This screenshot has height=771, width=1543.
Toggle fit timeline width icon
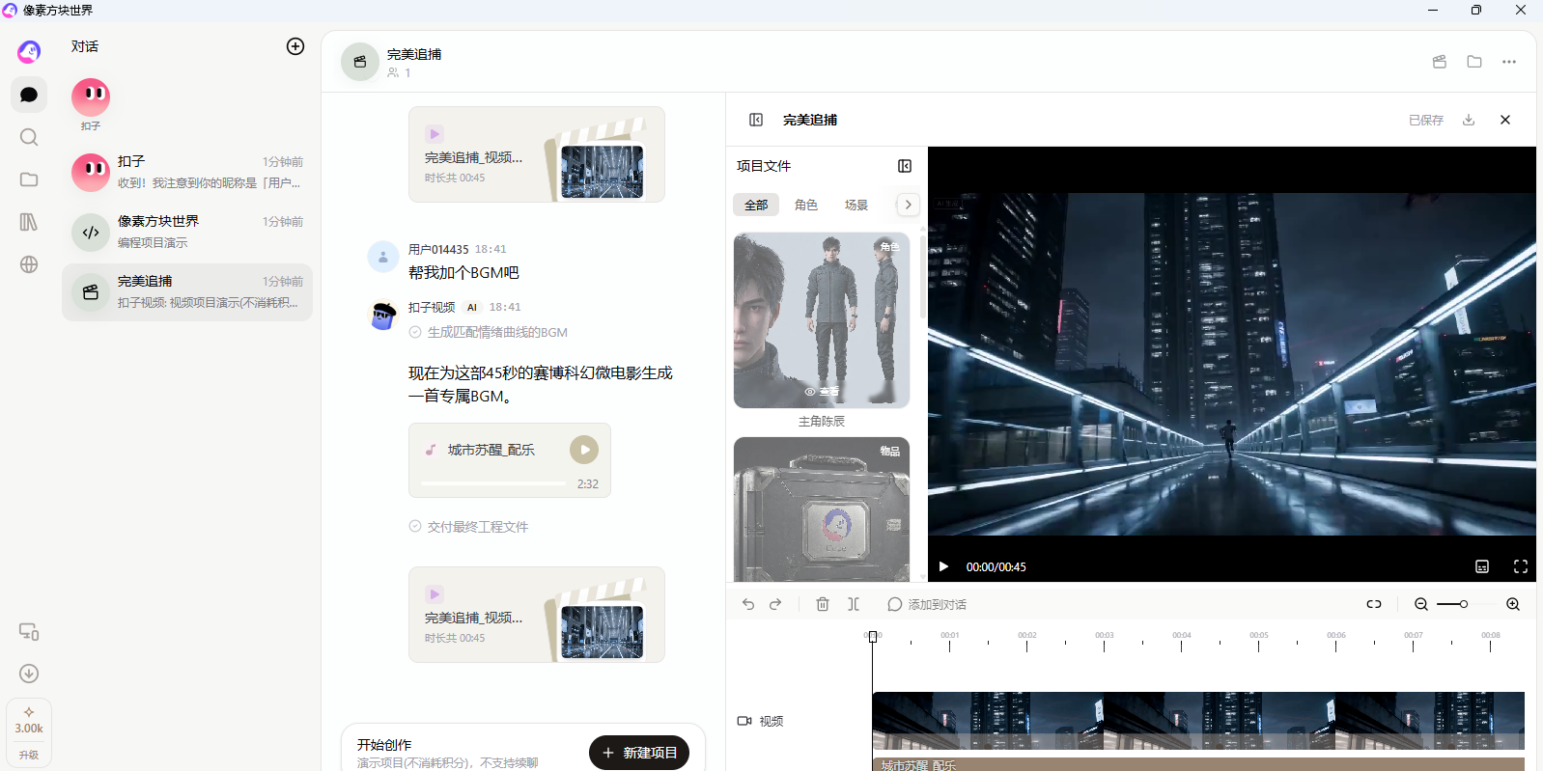click(1374, 604)
